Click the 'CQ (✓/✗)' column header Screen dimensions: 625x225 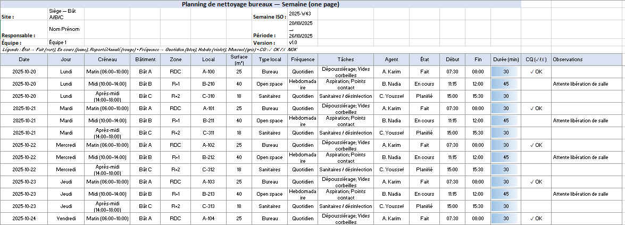coord(536,60)
